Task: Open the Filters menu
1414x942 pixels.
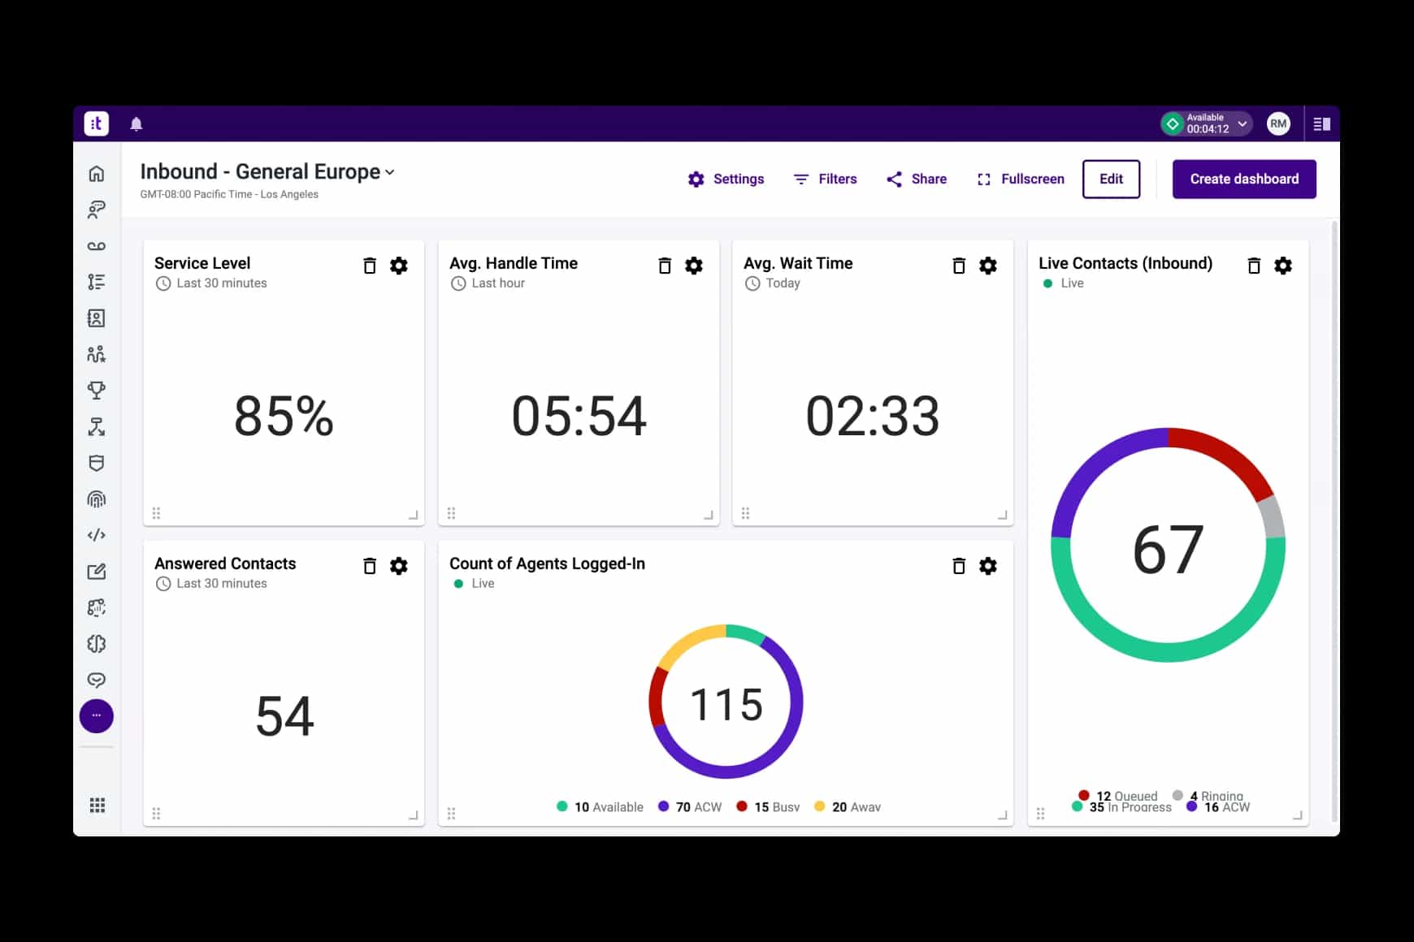Action: coord(825,179)
